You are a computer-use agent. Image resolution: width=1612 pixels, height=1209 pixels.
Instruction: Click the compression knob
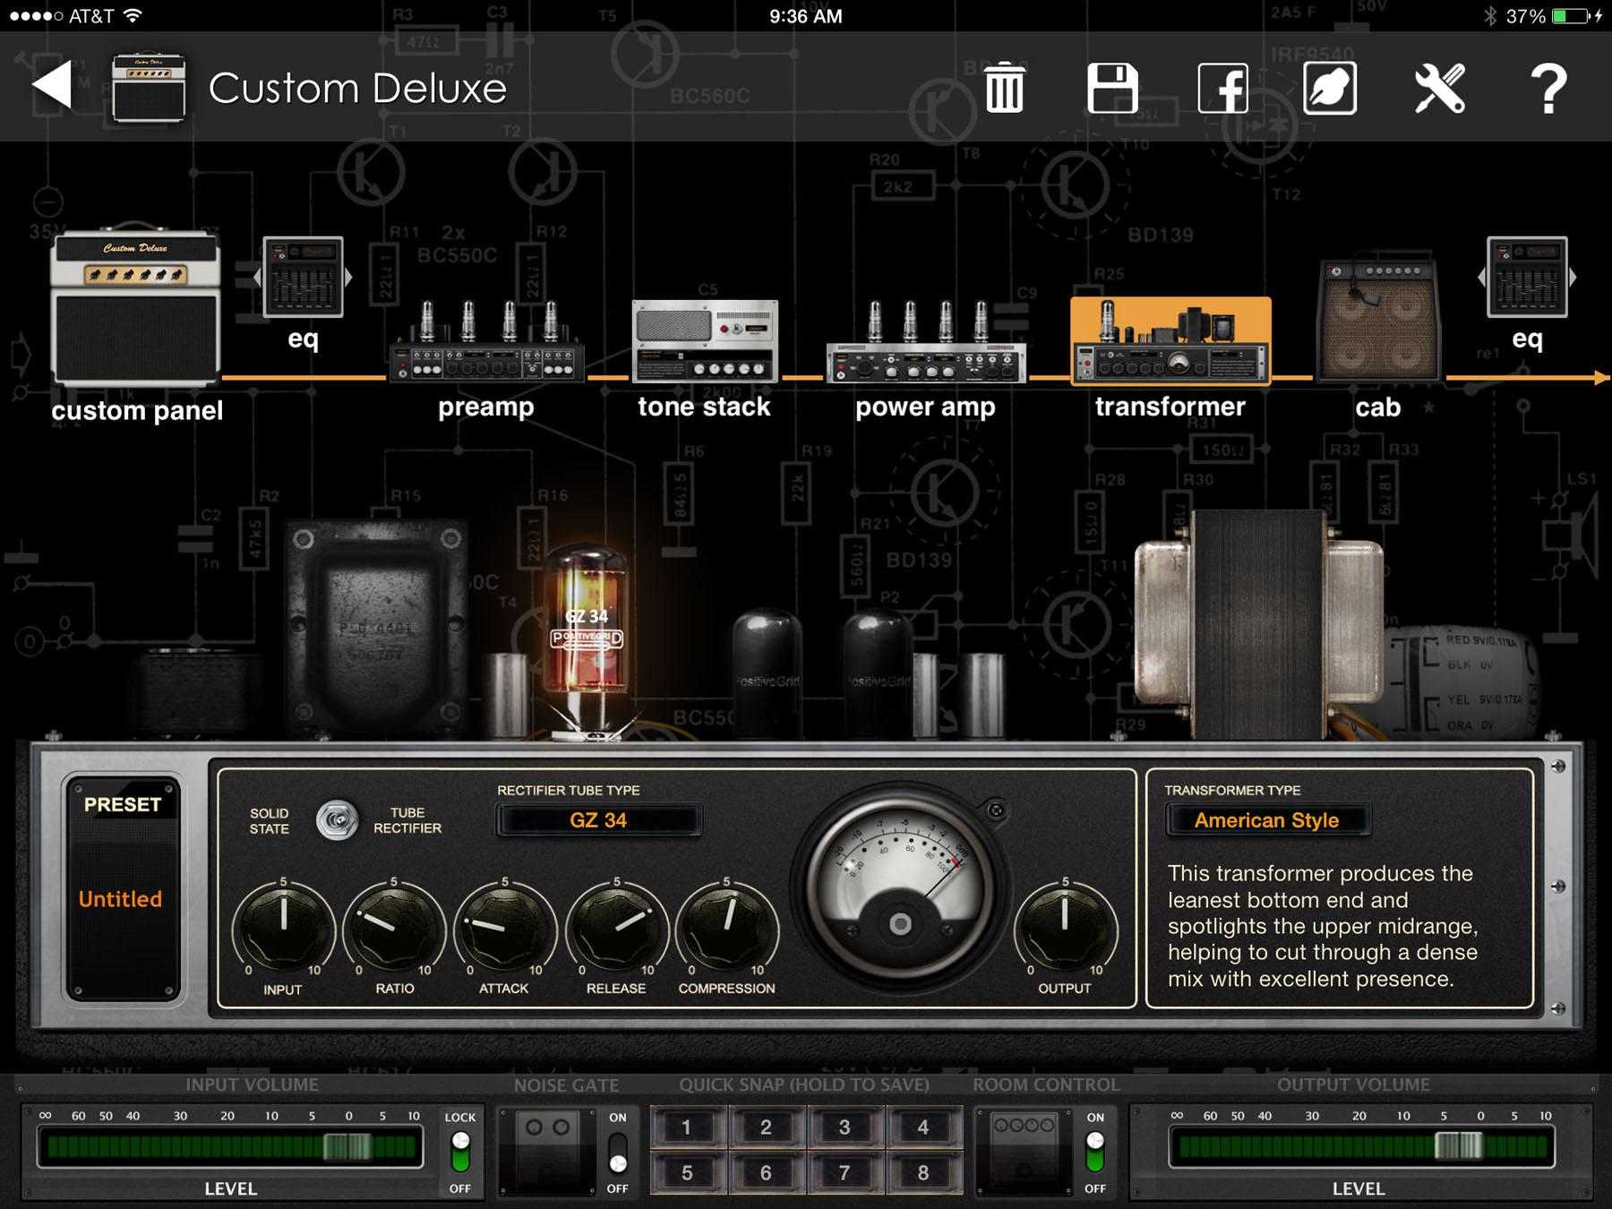click(x=726, y=928)
